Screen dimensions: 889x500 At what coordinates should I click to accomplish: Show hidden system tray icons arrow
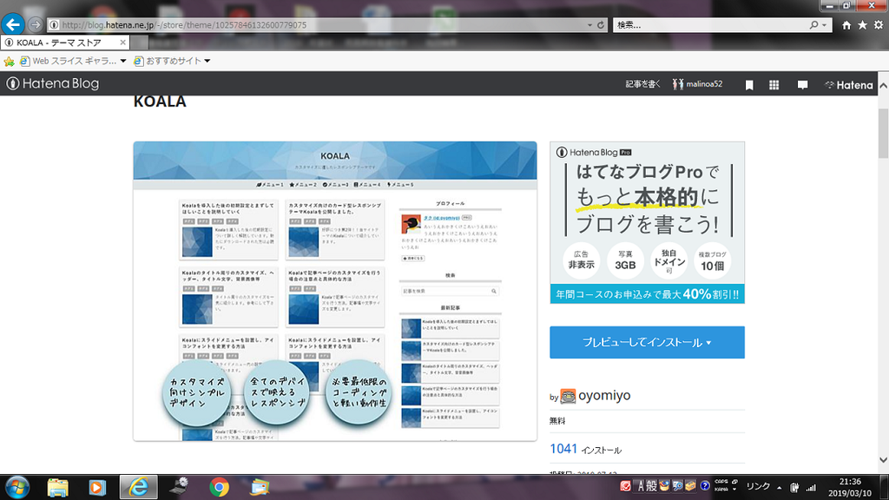tap(779, 488)
